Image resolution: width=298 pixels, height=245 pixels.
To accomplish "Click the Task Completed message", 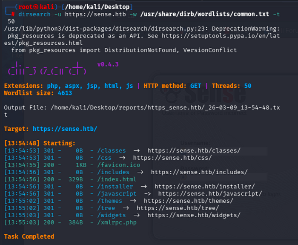I will (29, 236).
